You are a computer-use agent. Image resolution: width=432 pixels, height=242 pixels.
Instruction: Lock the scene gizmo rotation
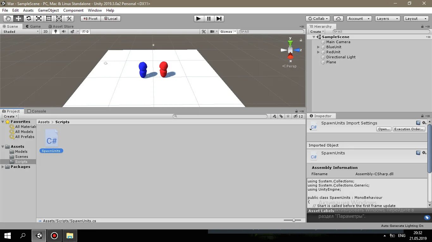coord(301,40)
